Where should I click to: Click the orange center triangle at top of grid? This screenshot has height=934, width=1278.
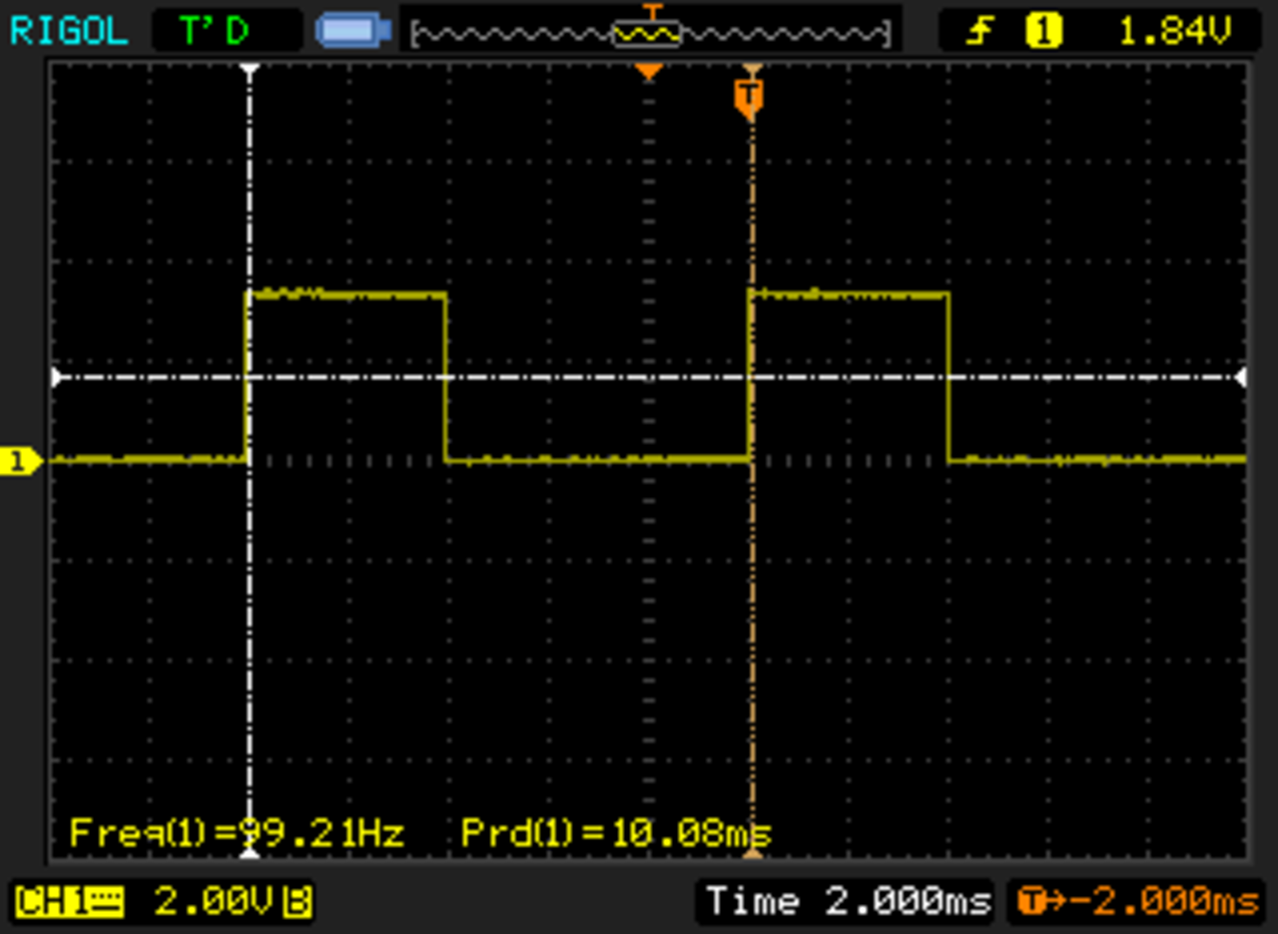[x=649, y=72]
